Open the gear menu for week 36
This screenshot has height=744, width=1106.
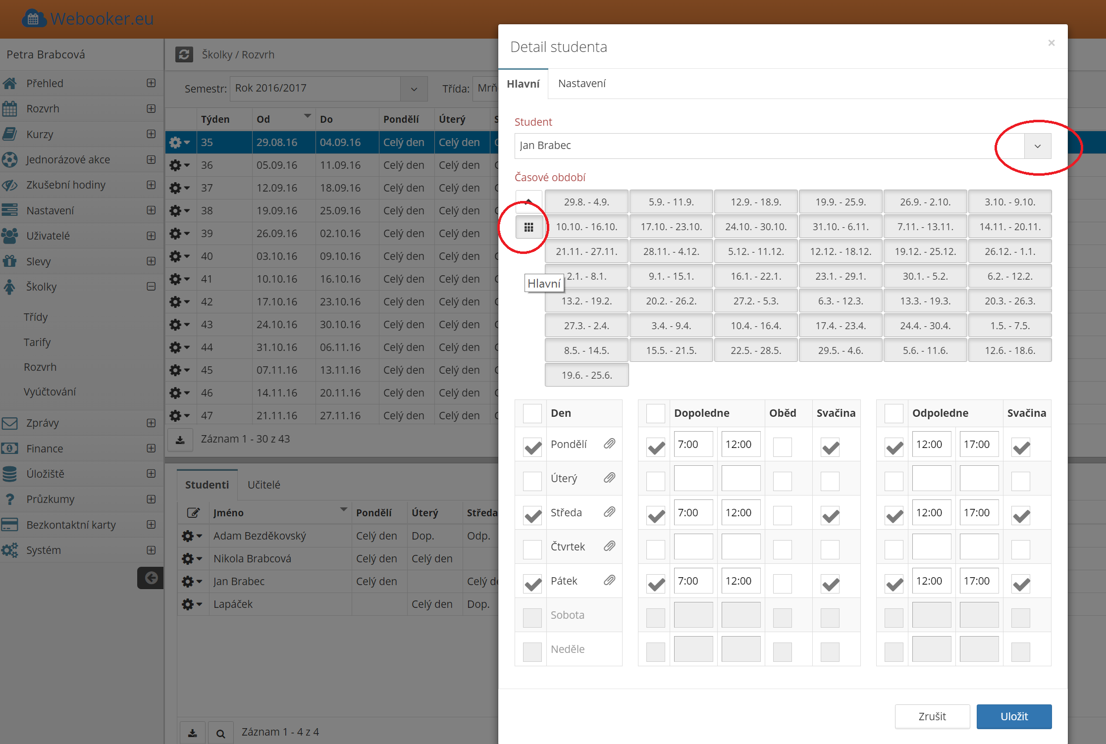179,165
